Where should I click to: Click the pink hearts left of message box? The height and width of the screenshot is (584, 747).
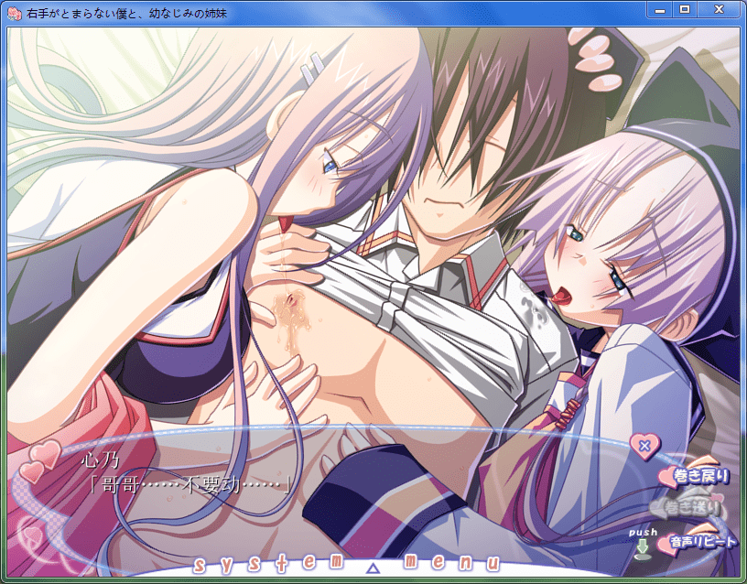click(40, 460)
